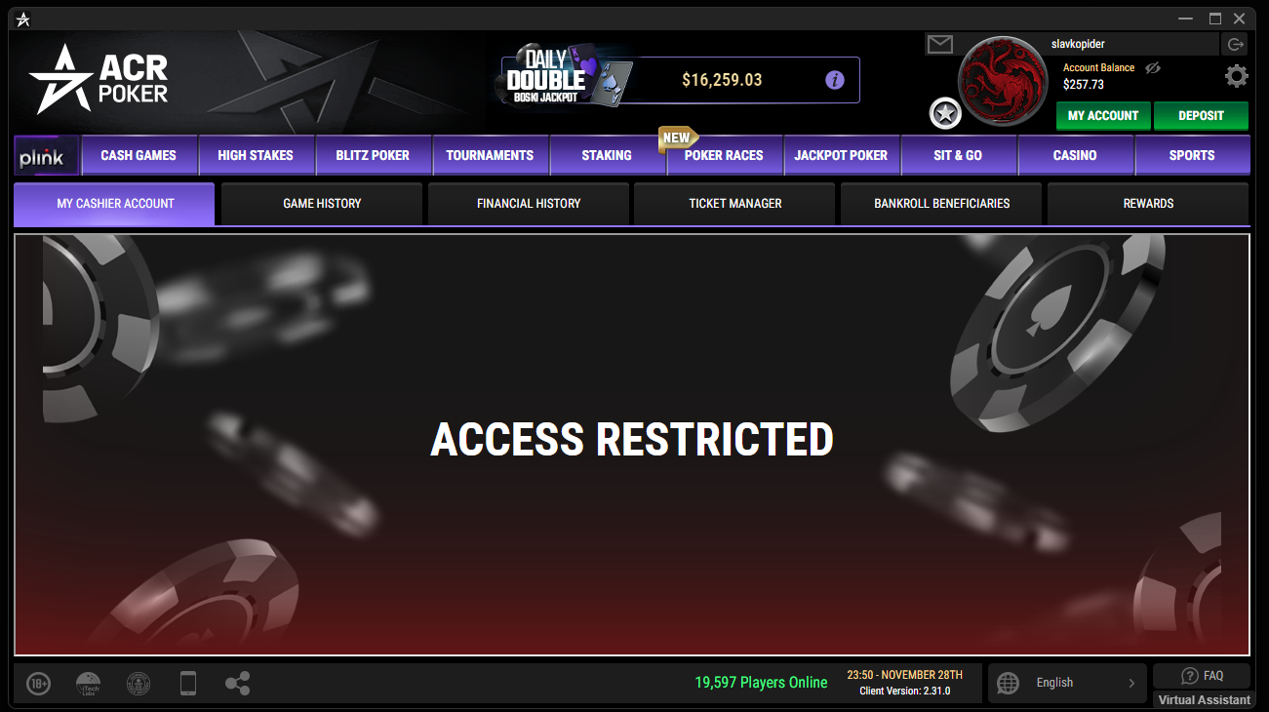This screenshot has width=1269, height=712.
Task: Launch the Virtual Assistant
Action: pos(1204,699)
